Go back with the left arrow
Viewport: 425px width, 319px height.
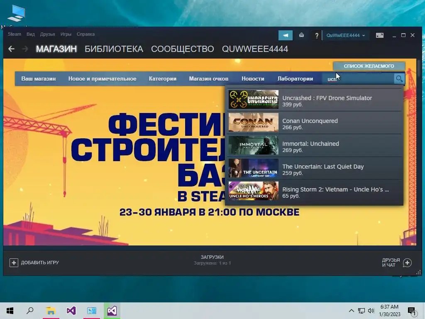point(11,49)
